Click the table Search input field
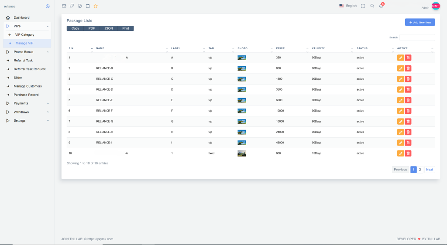Viewport: 447px width, 245px height. coord(417,37)
